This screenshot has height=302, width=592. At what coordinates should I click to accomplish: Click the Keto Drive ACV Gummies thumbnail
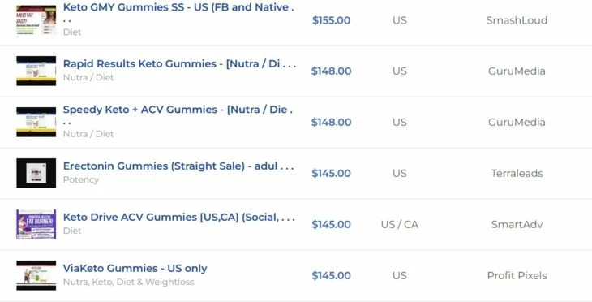coord(36,224)
